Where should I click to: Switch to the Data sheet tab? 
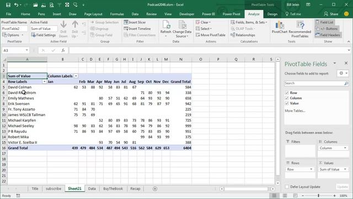92,188
